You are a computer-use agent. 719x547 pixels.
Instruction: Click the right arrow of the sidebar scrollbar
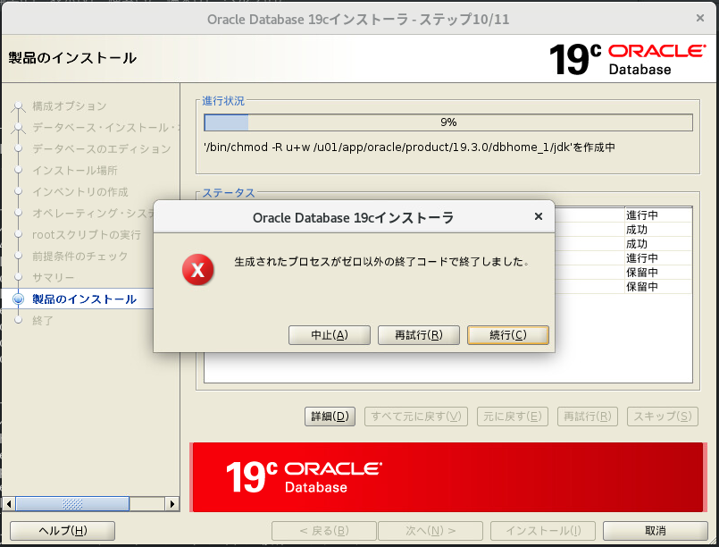pos(172,503)
